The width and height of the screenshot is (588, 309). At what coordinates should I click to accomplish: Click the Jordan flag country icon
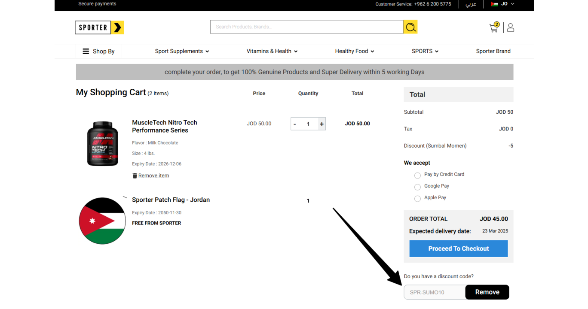(494, 4)
